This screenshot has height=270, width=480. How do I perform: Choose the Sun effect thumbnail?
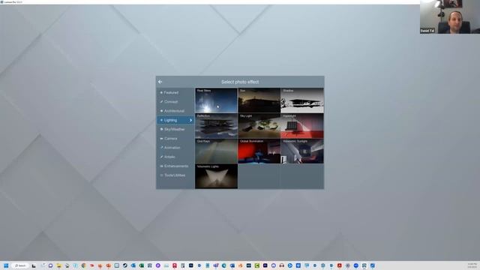pos(259,100)
